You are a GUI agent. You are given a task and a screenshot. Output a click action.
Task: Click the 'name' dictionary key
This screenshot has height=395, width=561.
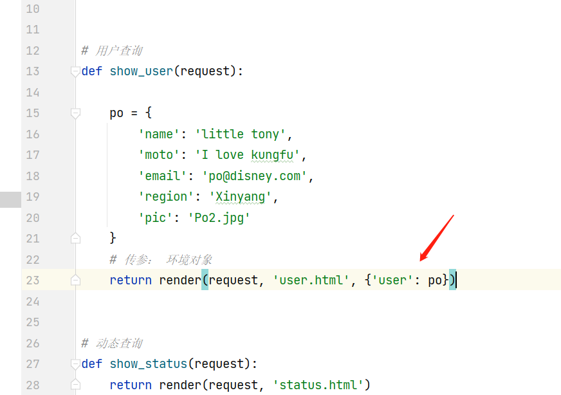(x=159, y=134)
